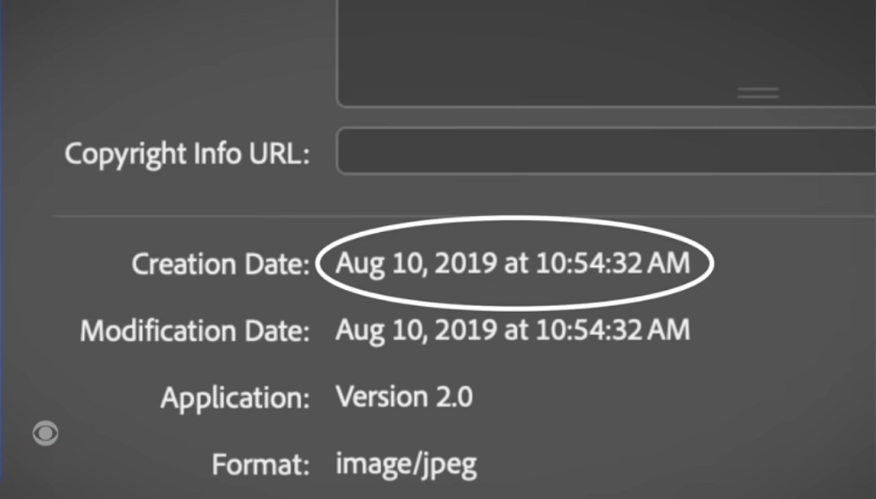Click the CBS eye logo watermark
The height and width of the screenshot is (499, 876).
coord(45,434)
